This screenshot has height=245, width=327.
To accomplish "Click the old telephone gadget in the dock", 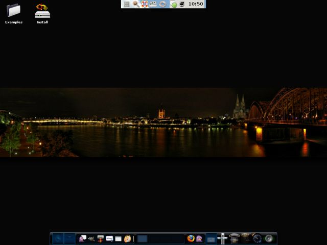I will click(x=234, y=238).
